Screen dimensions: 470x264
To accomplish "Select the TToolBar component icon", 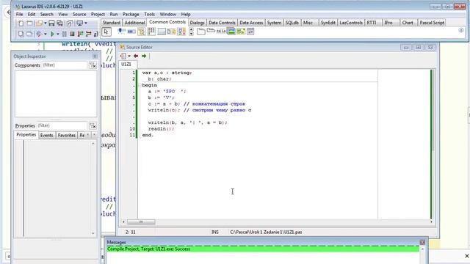I will pyautogui.click(x=171, y=32).
